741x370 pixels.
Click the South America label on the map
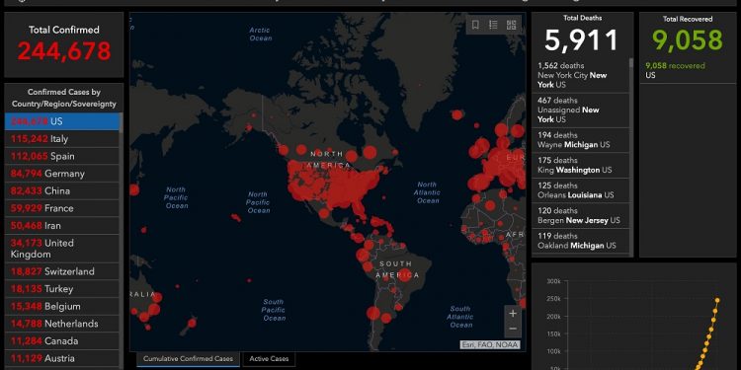coord(397,269)
